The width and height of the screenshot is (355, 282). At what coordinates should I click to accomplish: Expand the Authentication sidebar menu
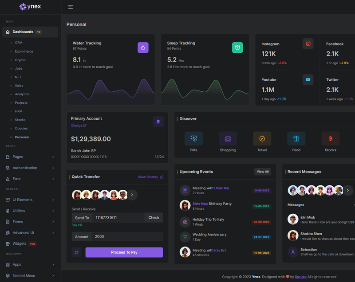pos(30,168)
